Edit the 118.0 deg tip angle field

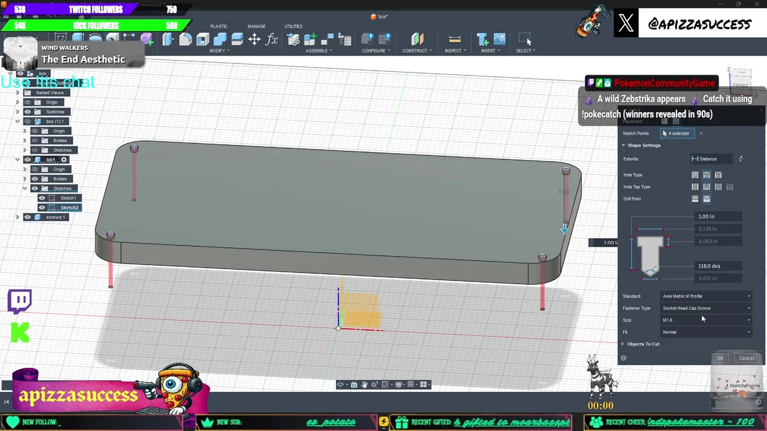point(719,266)
